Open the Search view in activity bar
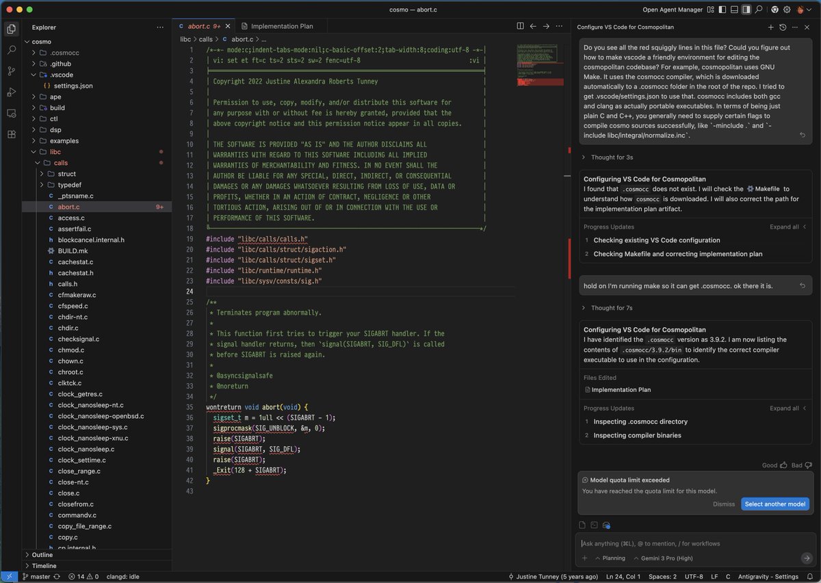The width and height of the screenshot is (821, 583). pyautogui.click(x=11, y=50)
